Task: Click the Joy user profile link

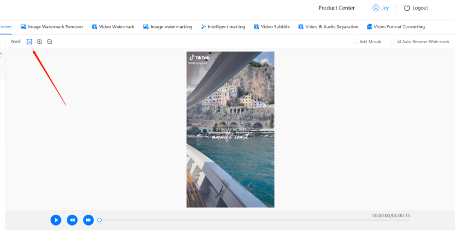Action: (x=381, y=8)
